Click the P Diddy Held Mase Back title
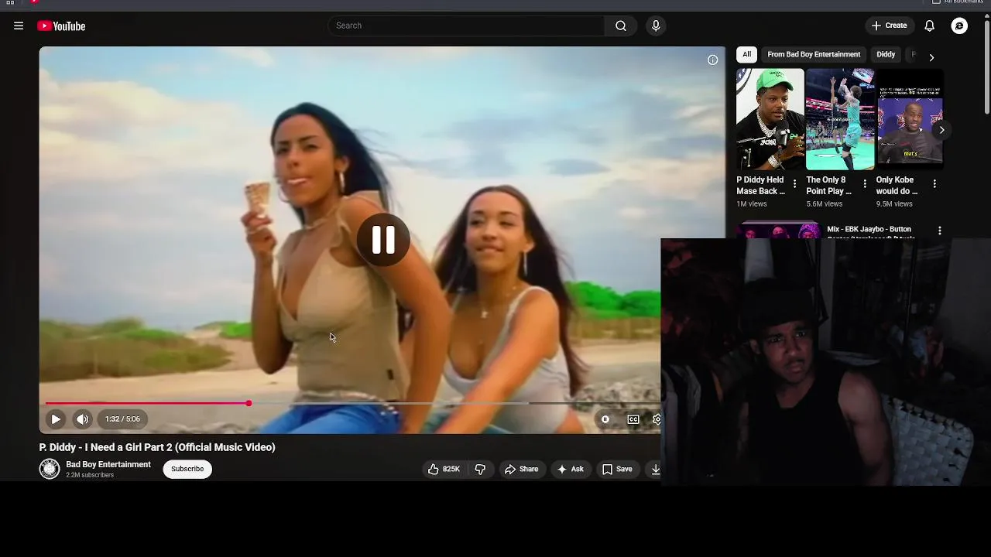Screen dimensions: 991x557 tap(760, 186)
